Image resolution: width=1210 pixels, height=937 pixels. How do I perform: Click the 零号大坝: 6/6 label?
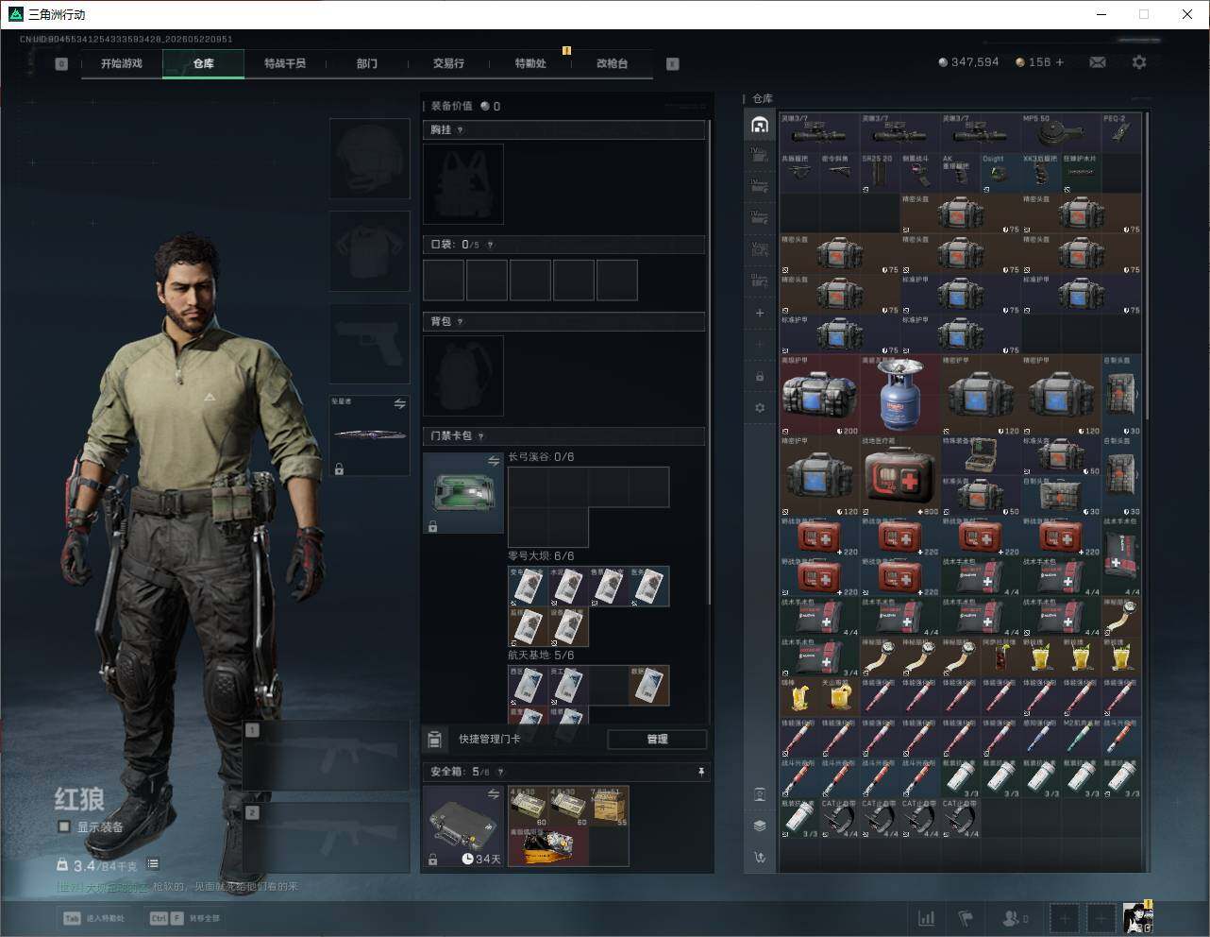[x=541, y=556]
